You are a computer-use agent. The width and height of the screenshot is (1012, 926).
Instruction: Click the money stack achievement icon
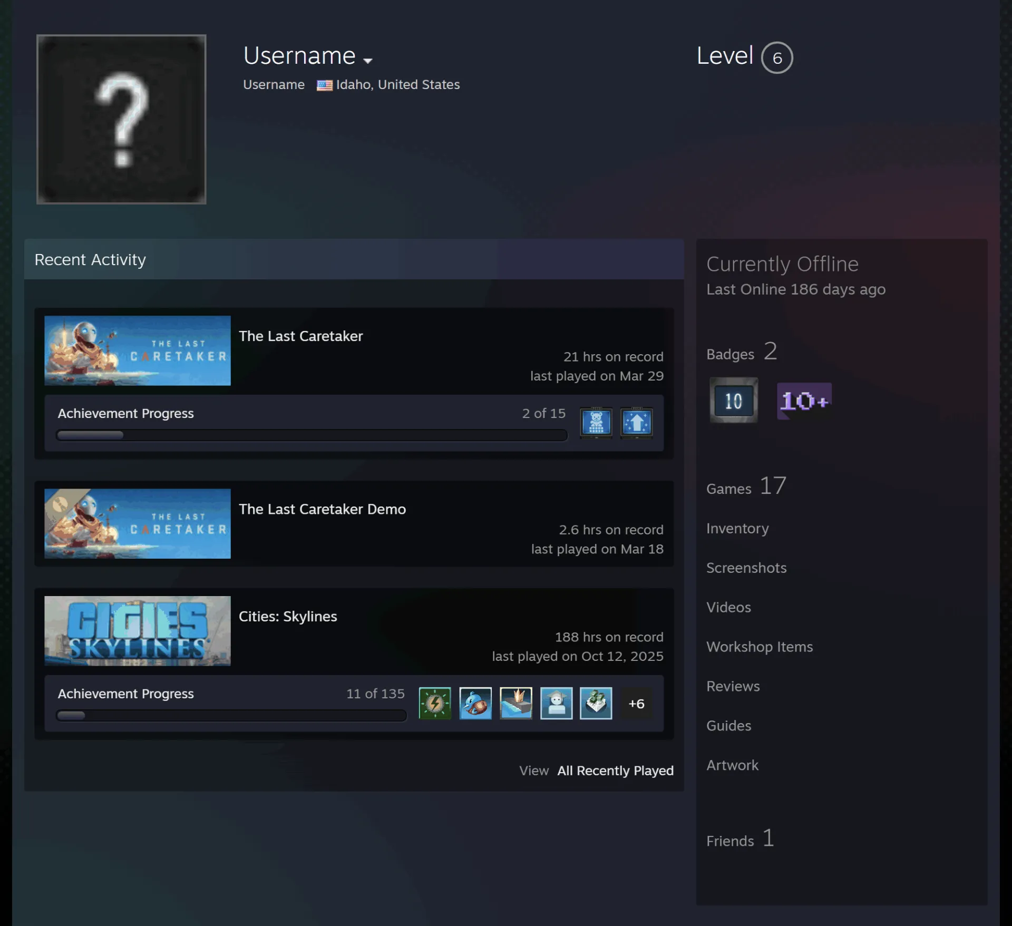click(x=596, y=703)
